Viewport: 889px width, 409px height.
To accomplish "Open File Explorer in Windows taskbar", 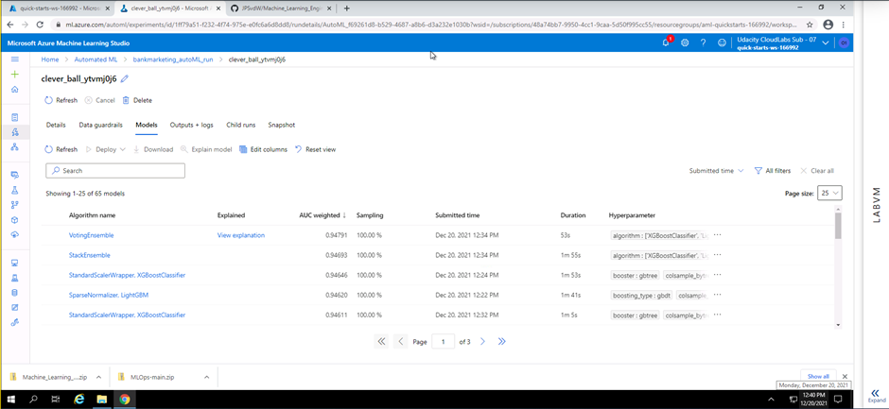I will click(101, 400).
